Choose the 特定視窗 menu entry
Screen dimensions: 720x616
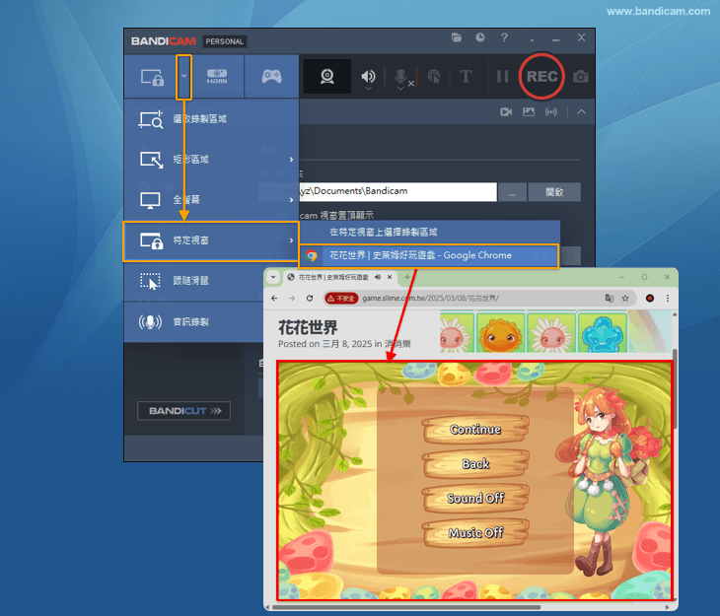[209, 240]
